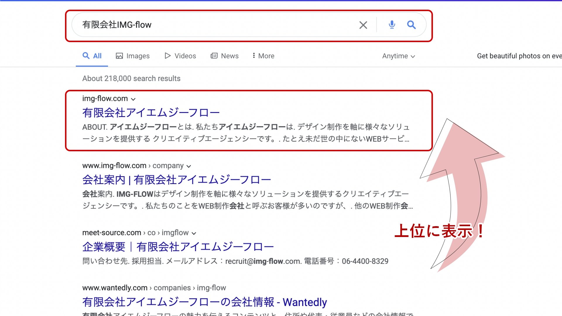Clear the search query with the X icon
The width and height of the screenshot is (562, 316).
(363, 25)
